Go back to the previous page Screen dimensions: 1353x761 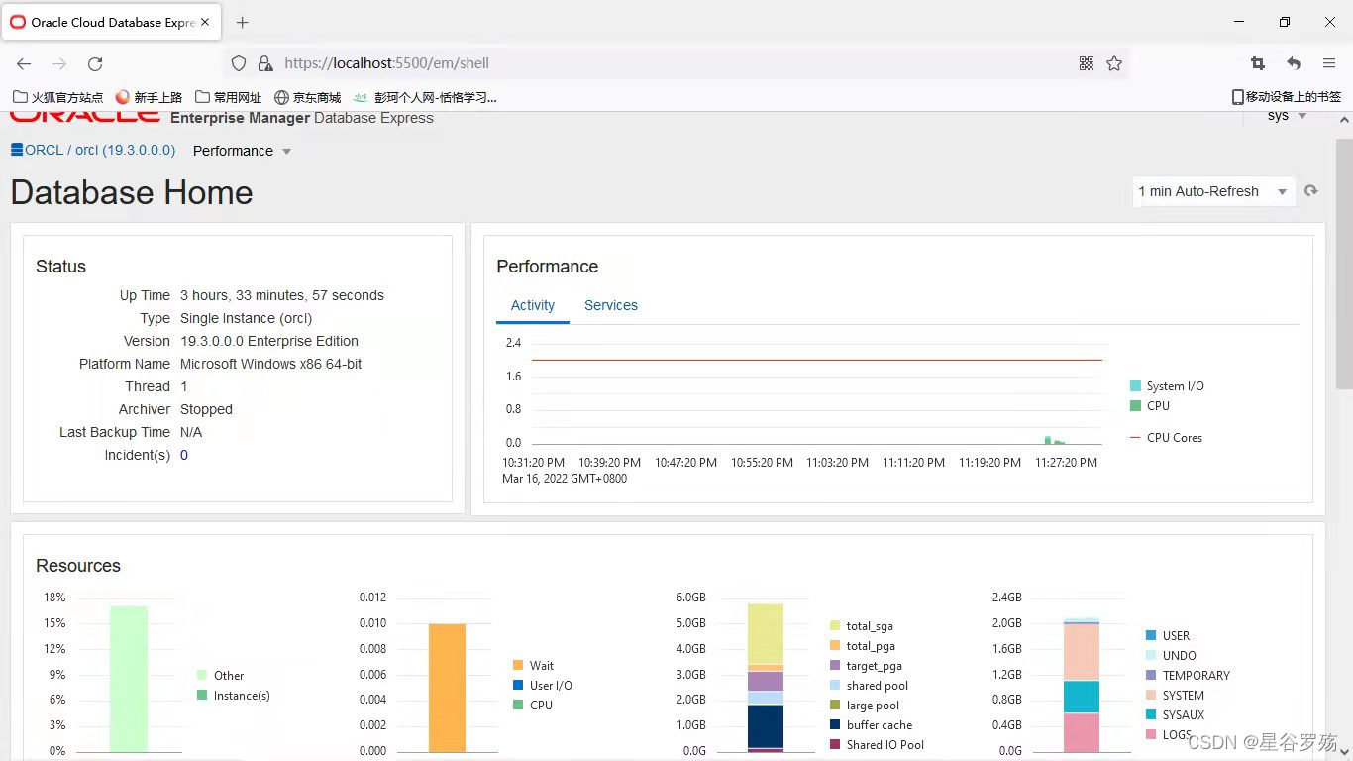pyautogui.click(x=24, y=63)
